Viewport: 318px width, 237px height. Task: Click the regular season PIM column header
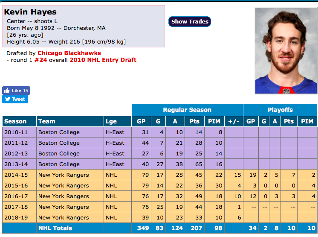point(214,121)
